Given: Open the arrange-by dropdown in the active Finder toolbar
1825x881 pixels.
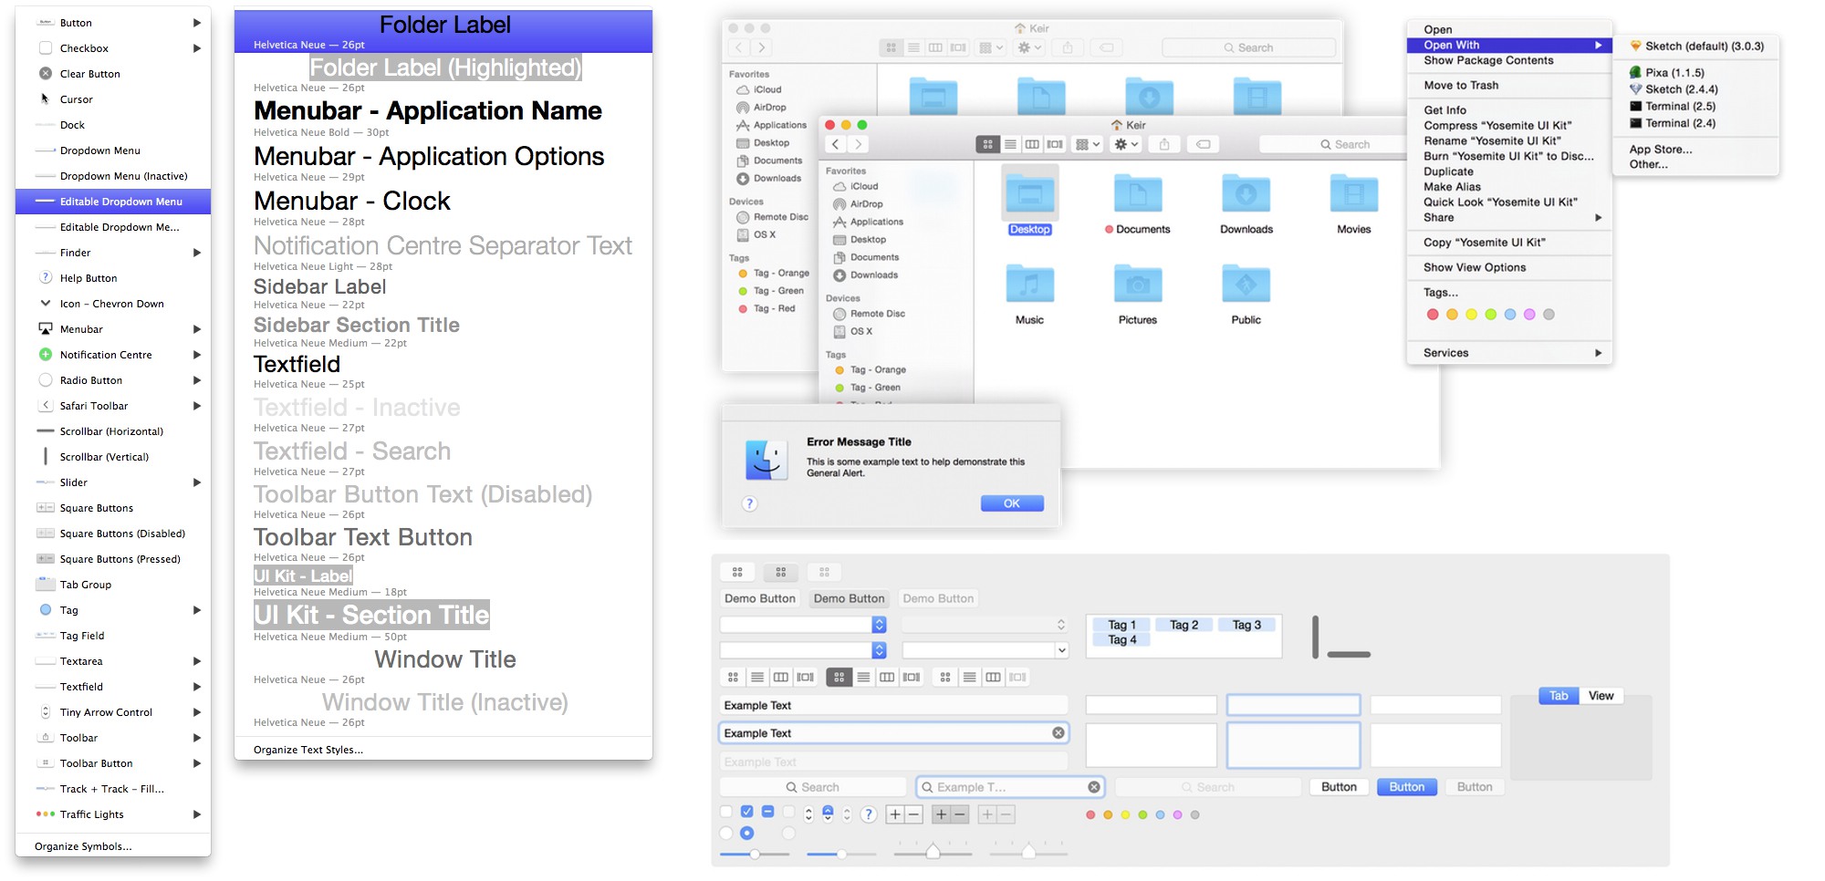Looking at the screenshot, I should click(1089, 144).
